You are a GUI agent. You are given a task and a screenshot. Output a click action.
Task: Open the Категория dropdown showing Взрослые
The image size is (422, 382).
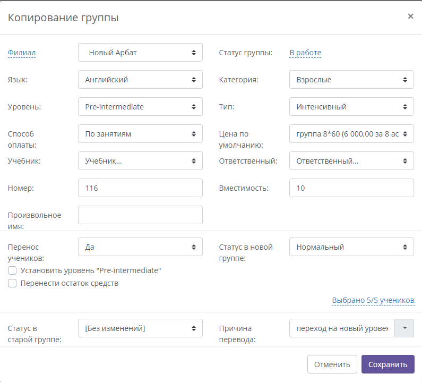coord(351,80)
